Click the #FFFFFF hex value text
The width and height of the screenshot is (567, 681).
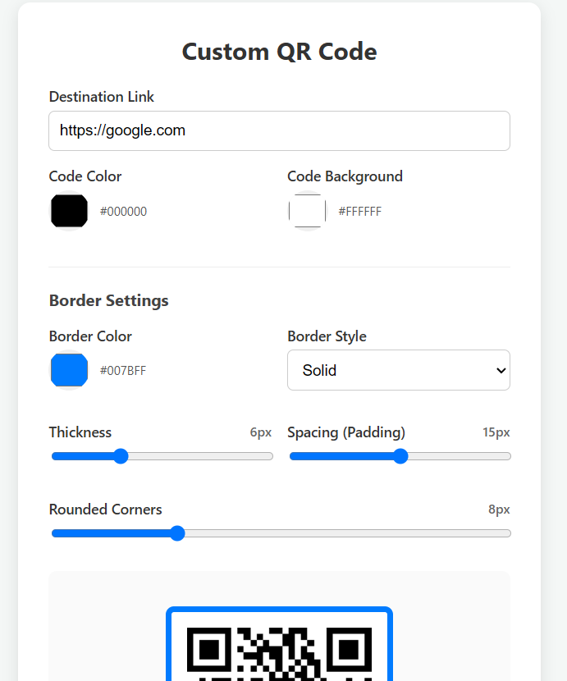coord(359,212)
